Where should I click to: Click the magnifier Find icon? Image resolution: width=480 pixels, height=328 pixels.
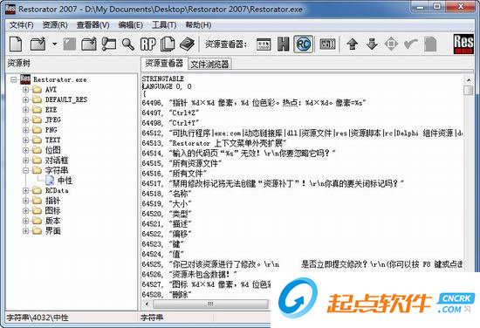[128, 44]
